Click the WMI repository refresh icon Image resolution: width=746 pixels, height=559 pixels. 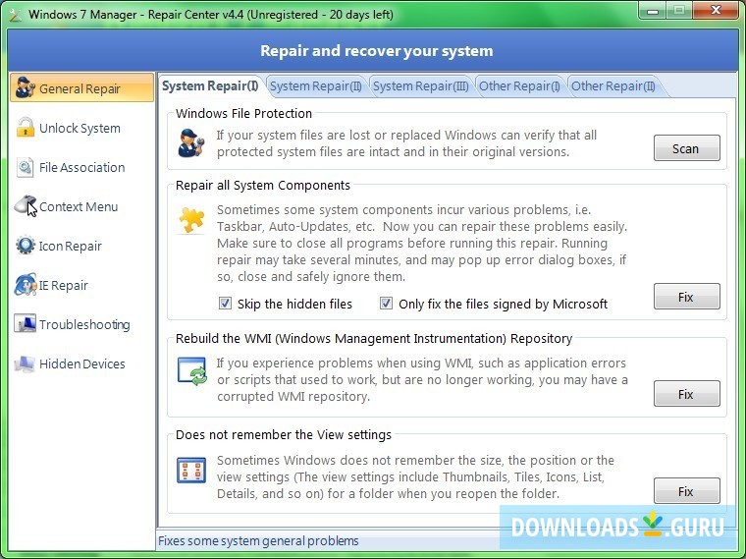(191, 371)
